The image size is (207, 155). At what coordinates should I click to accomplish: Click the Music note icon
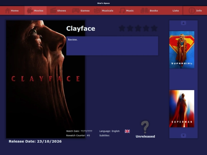point(122,11)
